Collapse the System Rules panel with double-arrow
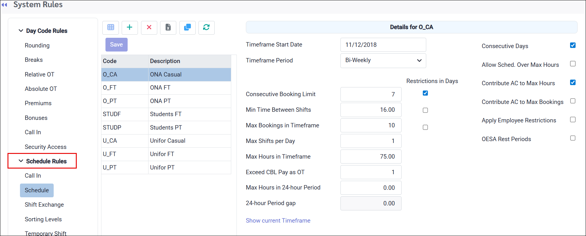Image resolution: width=586 pixels, height=236 pixels. [x=4, y=5]
